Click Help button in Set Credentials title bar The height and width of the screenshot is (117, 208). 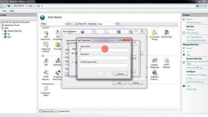pyautogui.click(x=121, y=40)
